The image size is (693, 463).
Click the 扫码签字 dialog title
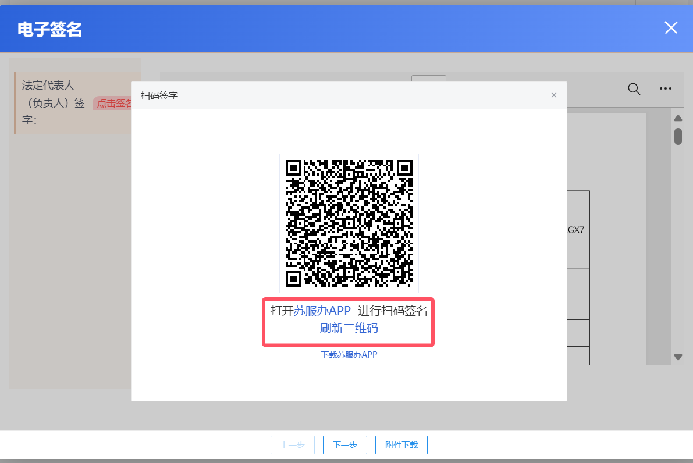coord(159,95)
